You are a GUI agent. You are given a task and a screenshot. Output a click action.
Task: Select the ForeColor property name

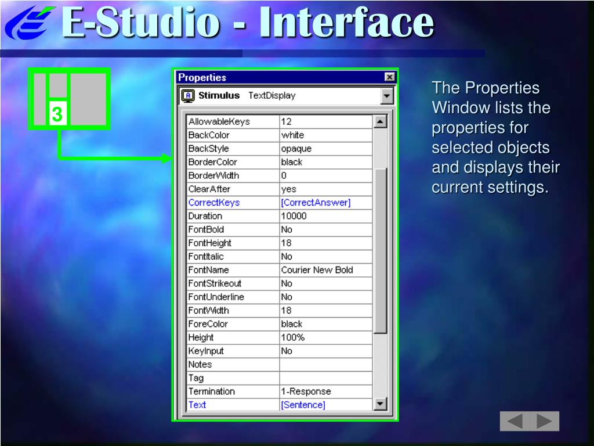[x=233, y=324]
